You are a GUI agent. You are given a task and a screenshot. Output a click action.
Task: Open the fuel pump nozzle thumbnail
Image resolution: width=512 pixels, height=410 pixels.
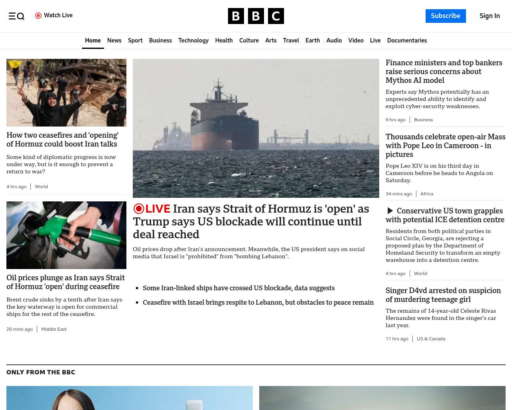pyautogui.click(x=66, y=235)
